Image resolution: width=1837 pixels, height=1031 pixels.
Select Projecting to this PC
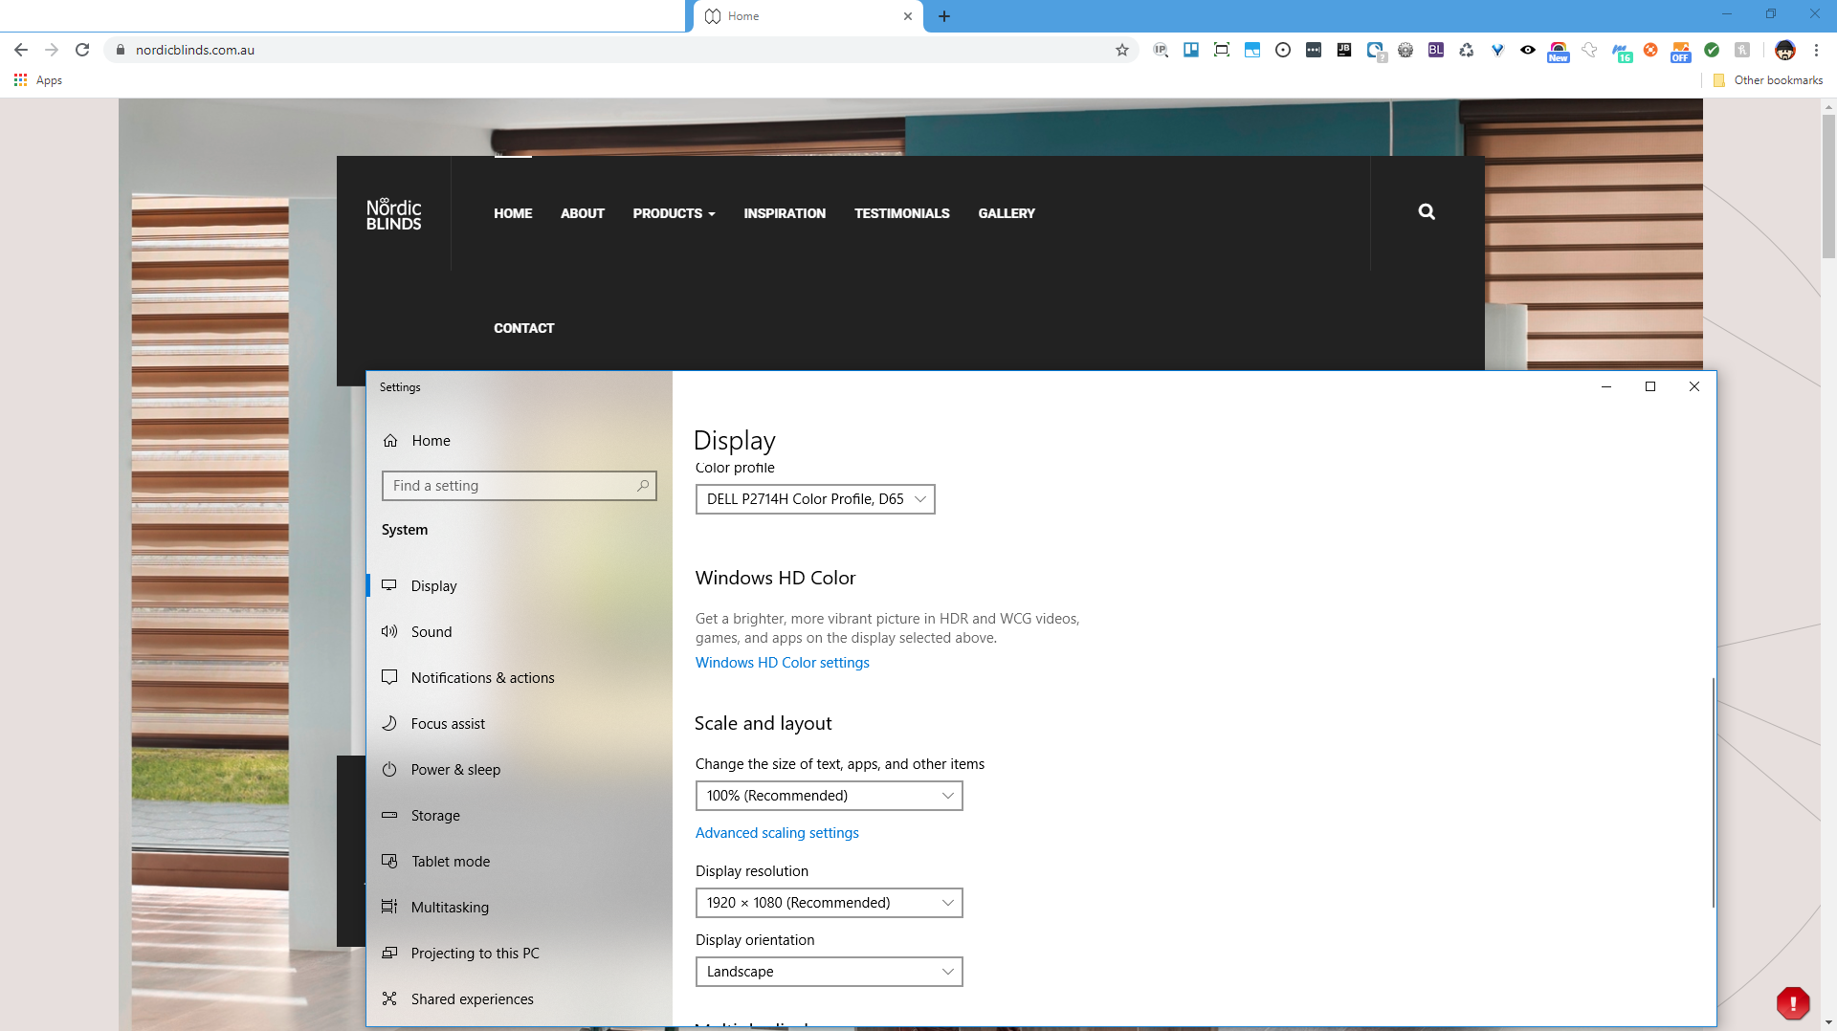click(519, 954)
